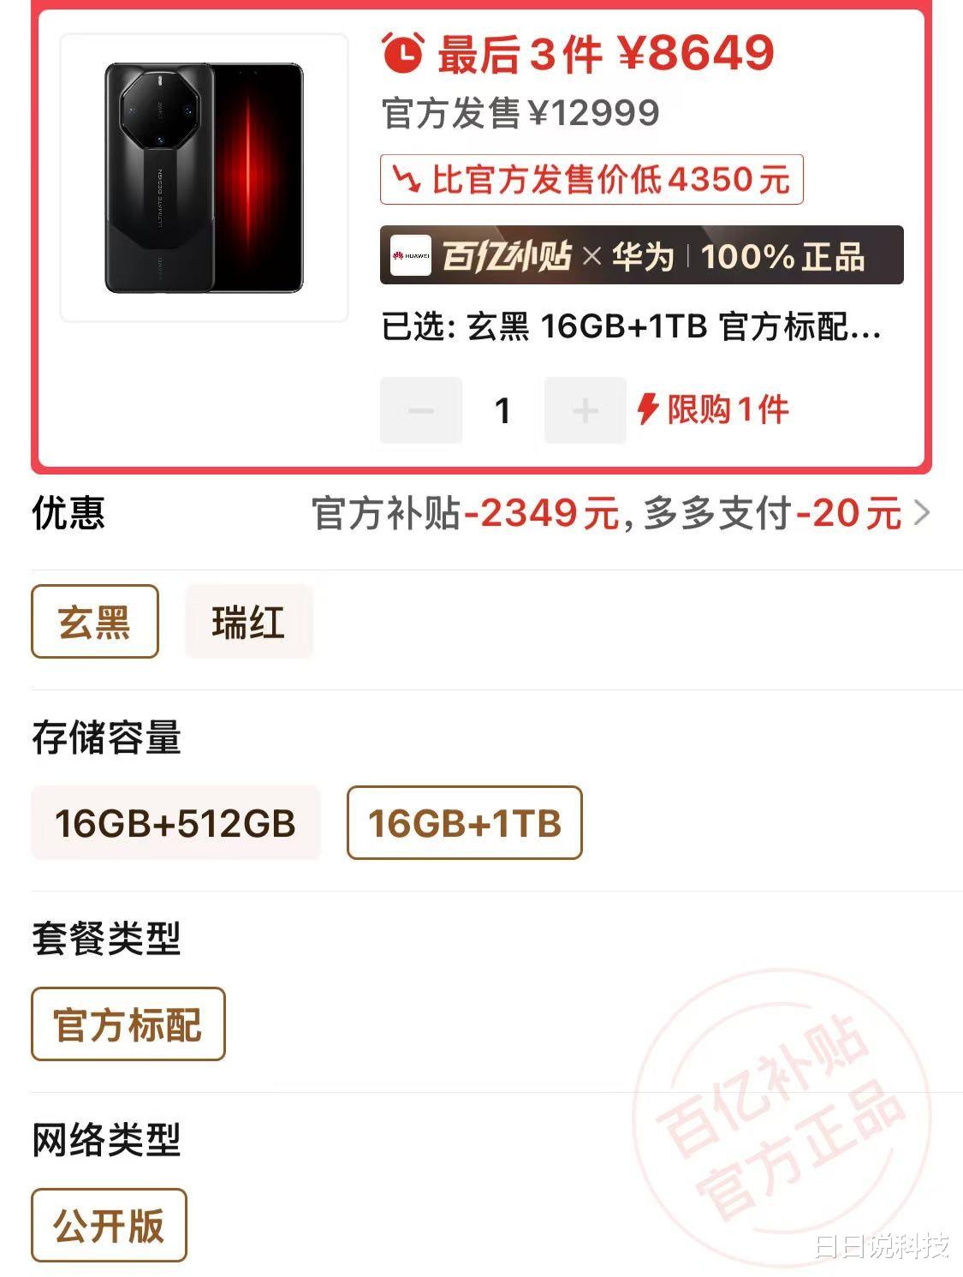Open the phone product thumbnail image

[205, 178]
